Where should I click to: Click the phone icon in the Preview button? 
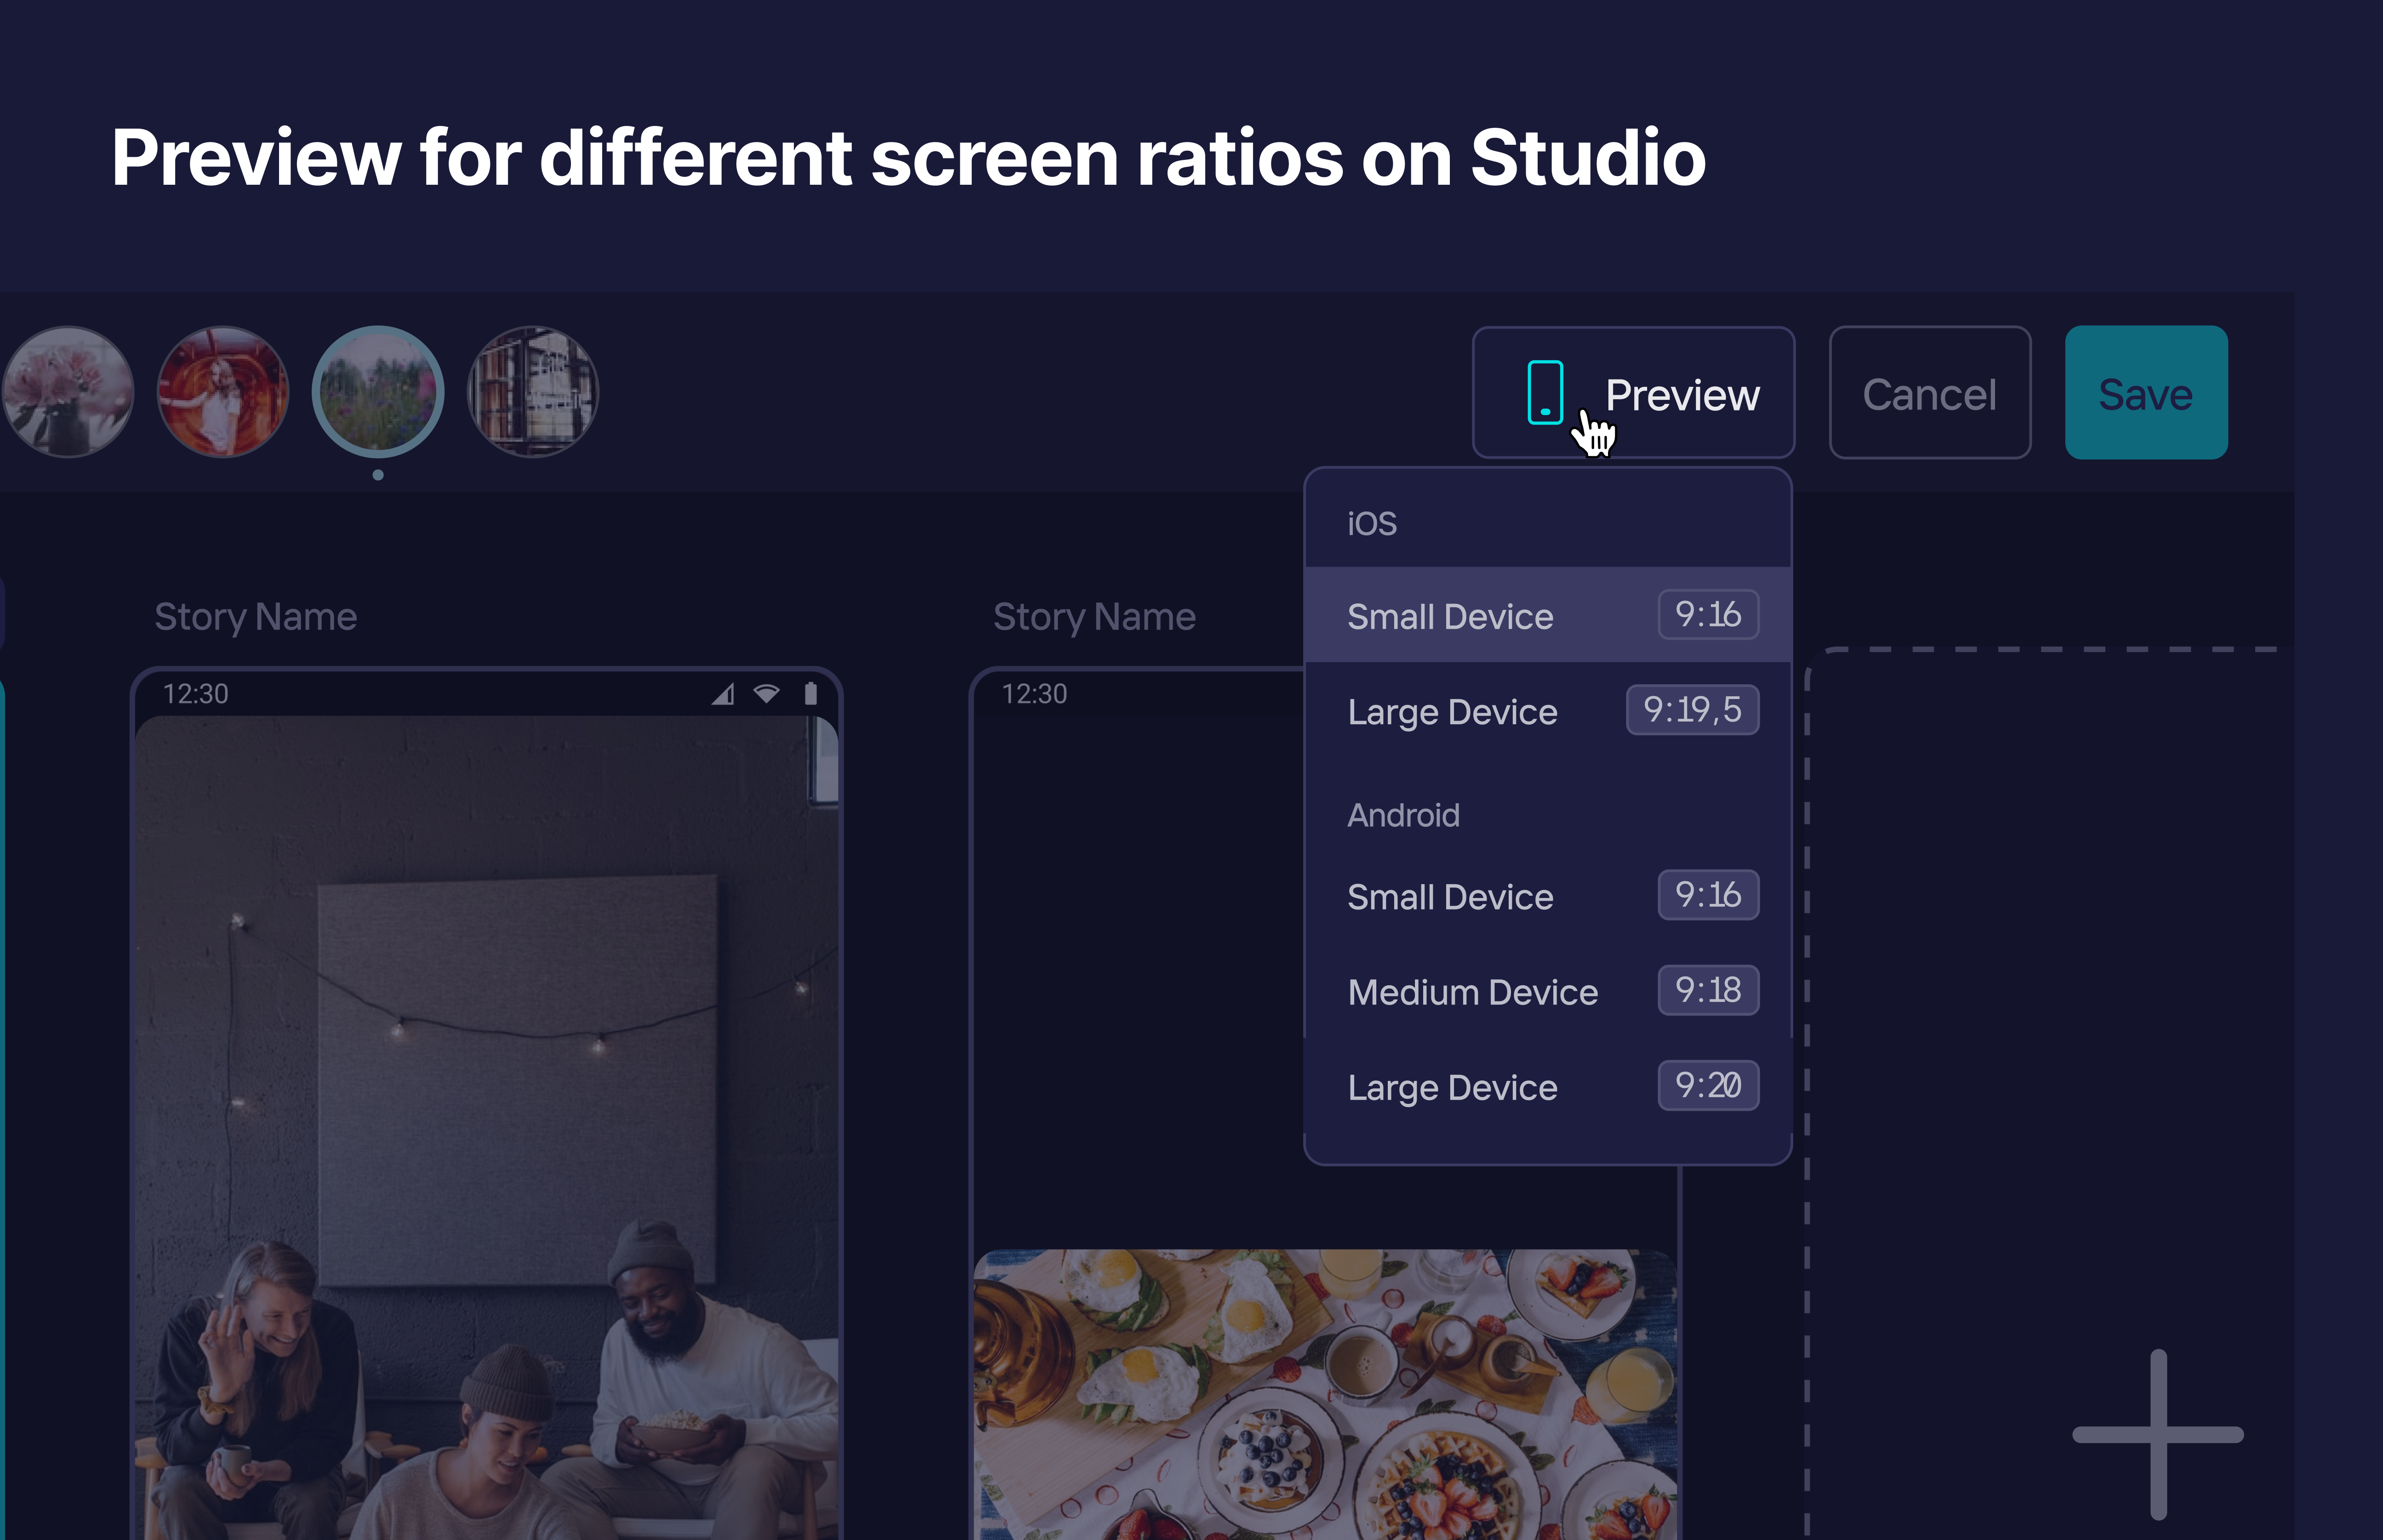pyautogui.click(x=1544, y=393)
